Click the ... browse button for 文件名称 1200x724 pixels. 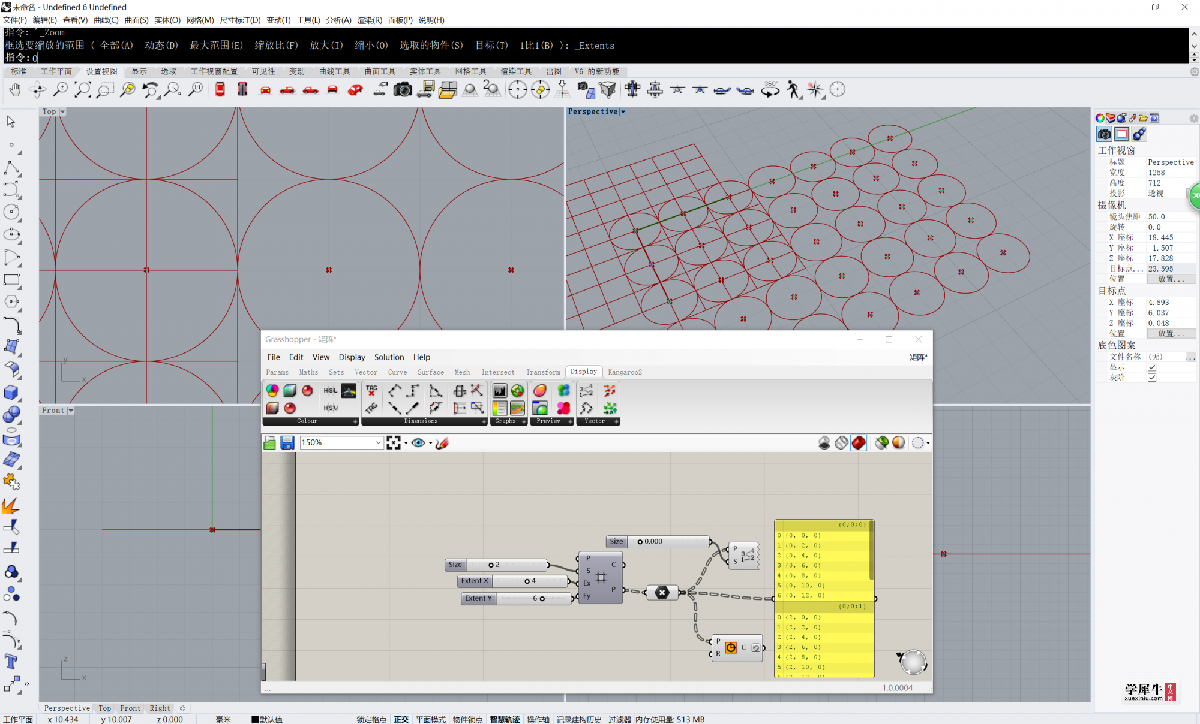[x=1191, y=357]
